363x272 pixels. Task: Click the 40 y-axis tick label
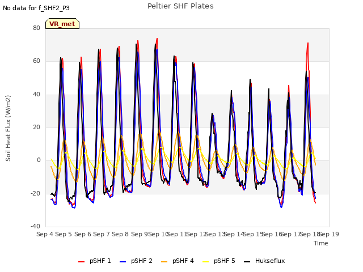pyautogui.click(x=36, y=95)
